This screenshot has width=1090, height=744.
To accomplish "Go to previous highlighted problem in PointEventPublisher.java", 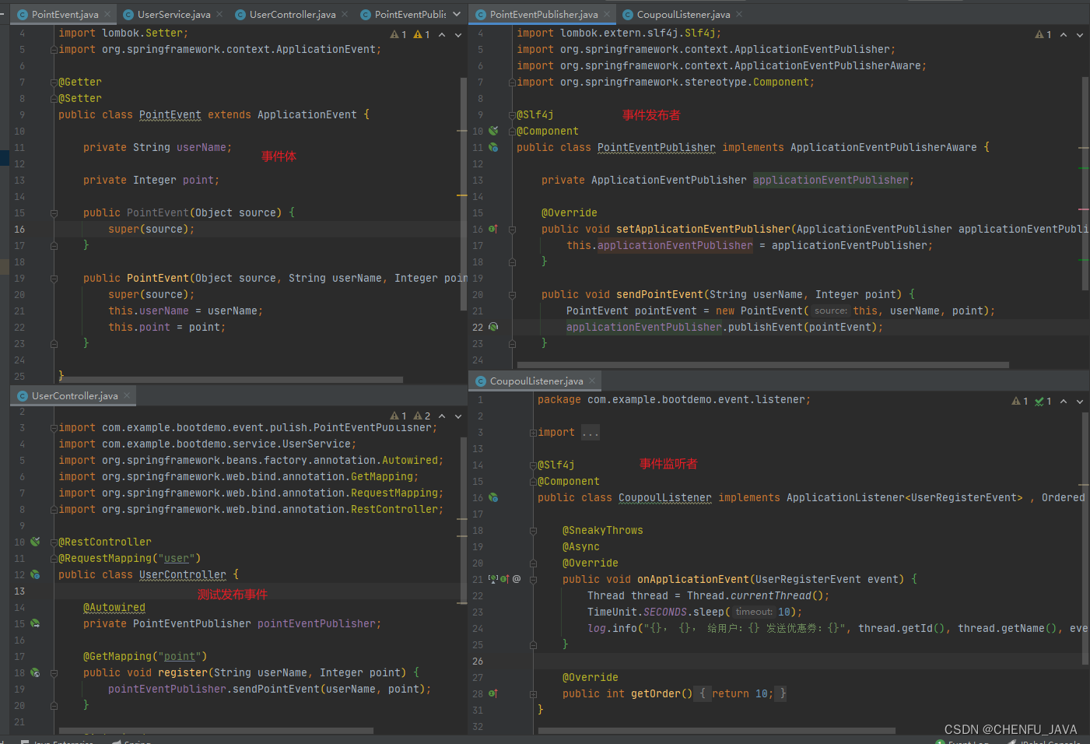I will tap(1064, 34).
